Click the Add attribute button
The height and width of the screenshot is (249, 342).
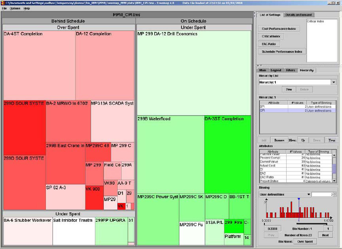[264, 140]
